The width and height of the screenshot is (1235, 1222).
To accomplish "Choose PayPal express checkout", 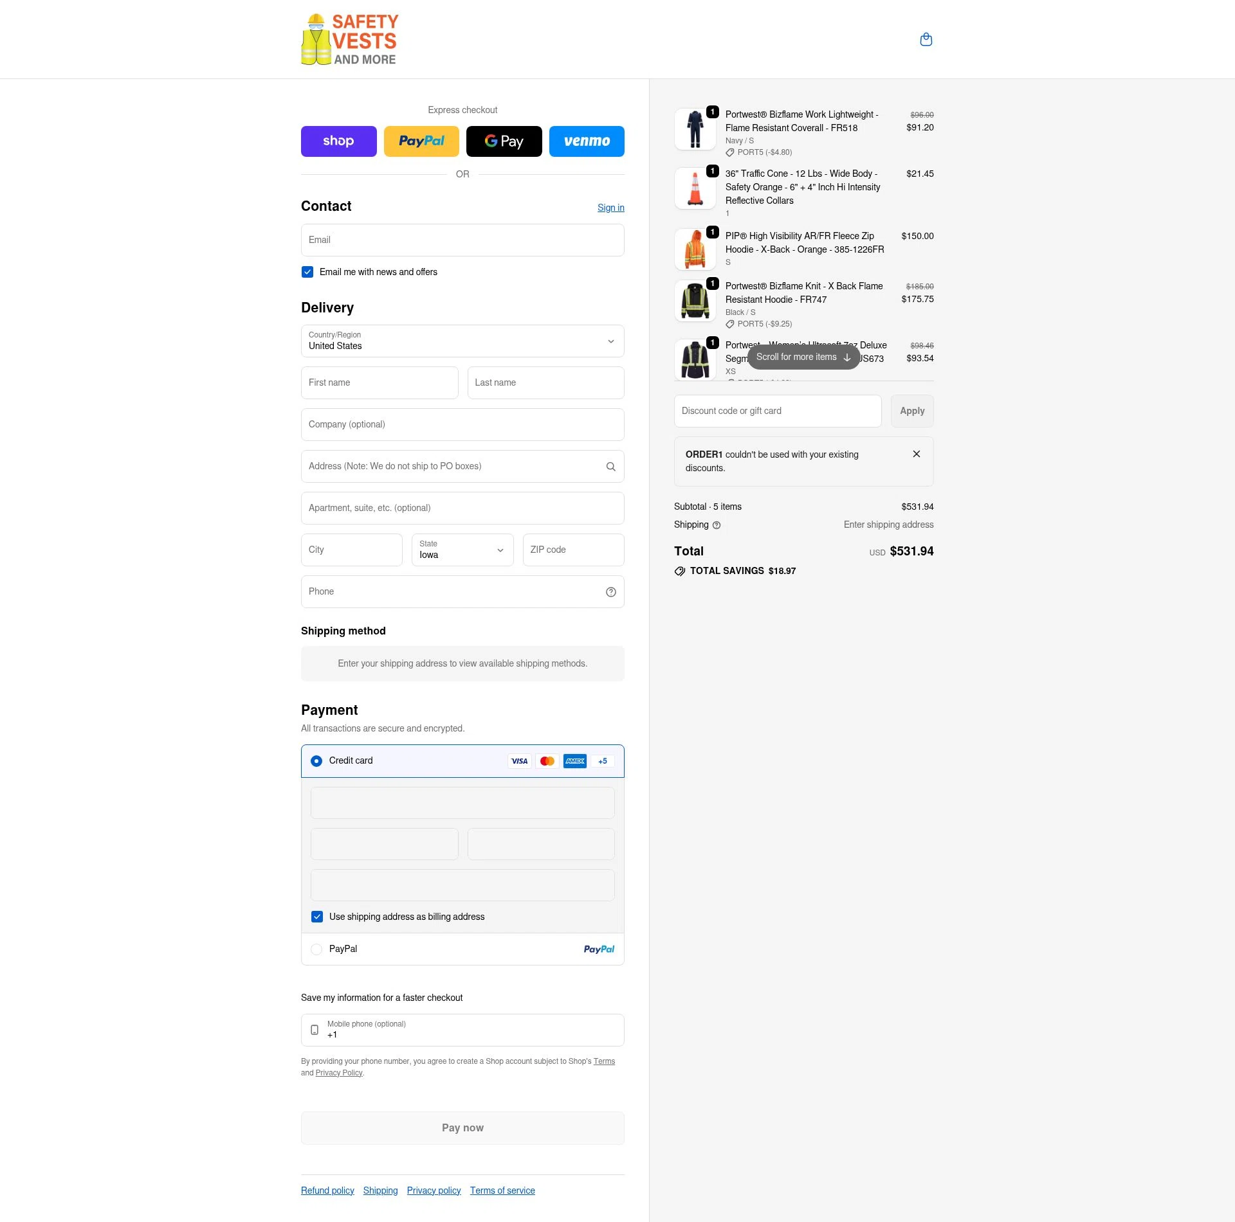I will (x=421, y=141).
